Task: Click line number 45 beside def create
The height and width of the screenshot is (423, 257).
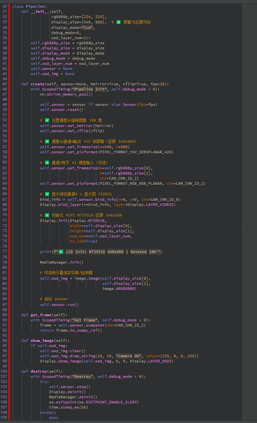Action: click(x=4, y=84)
